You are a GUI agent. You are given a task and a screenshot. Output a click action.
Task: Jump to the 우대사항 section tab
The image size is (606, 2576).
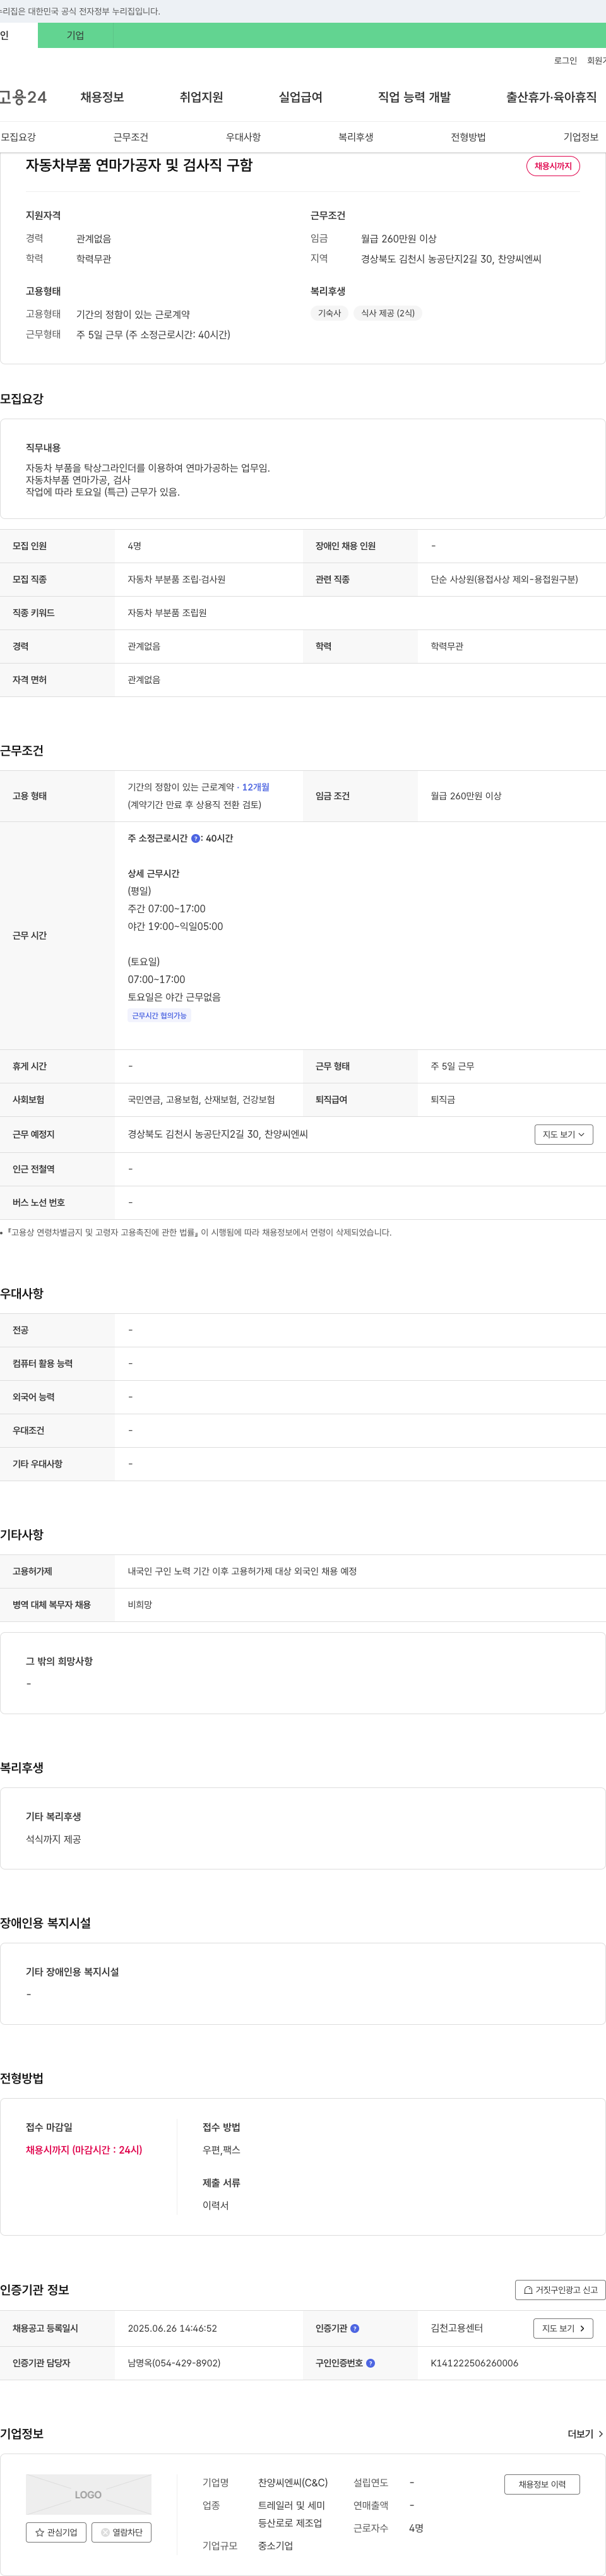click(x=243, y=137)
